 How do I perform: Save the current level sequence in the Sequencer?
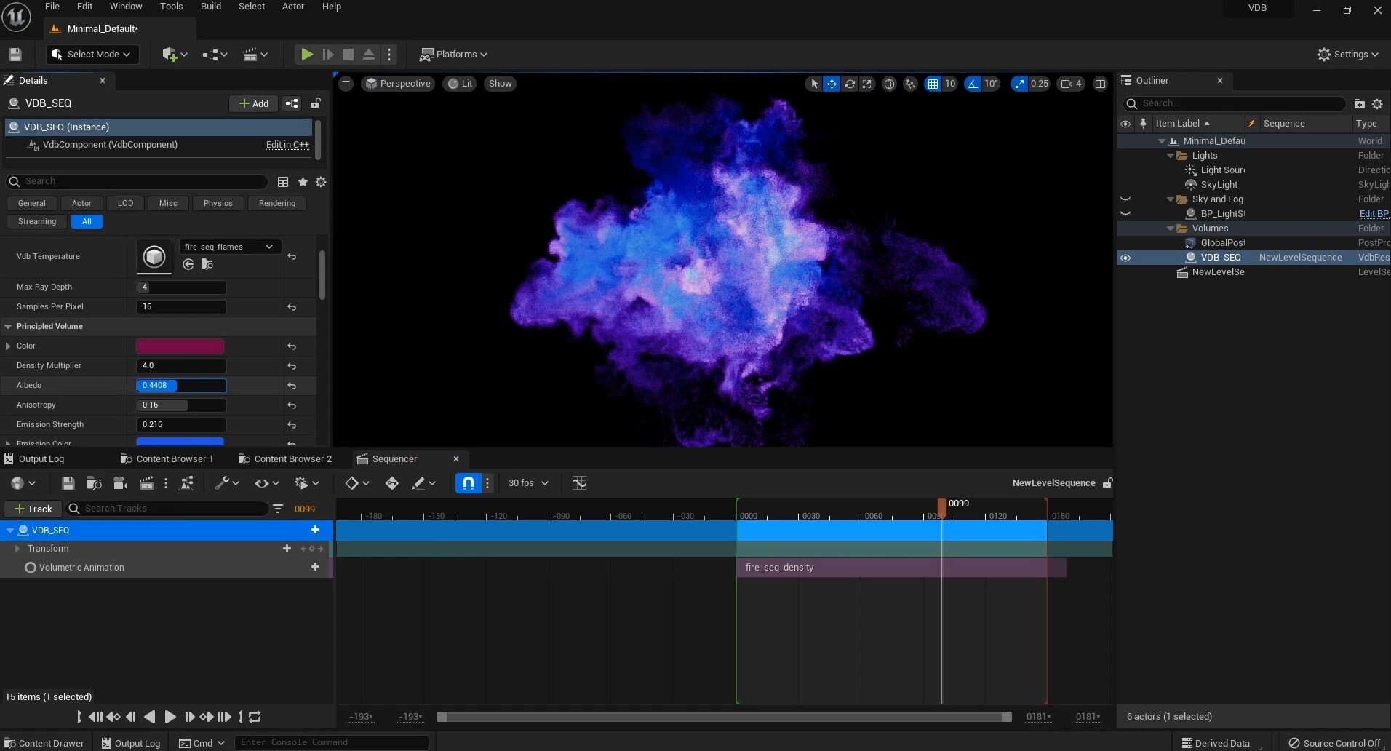(68, 483)
